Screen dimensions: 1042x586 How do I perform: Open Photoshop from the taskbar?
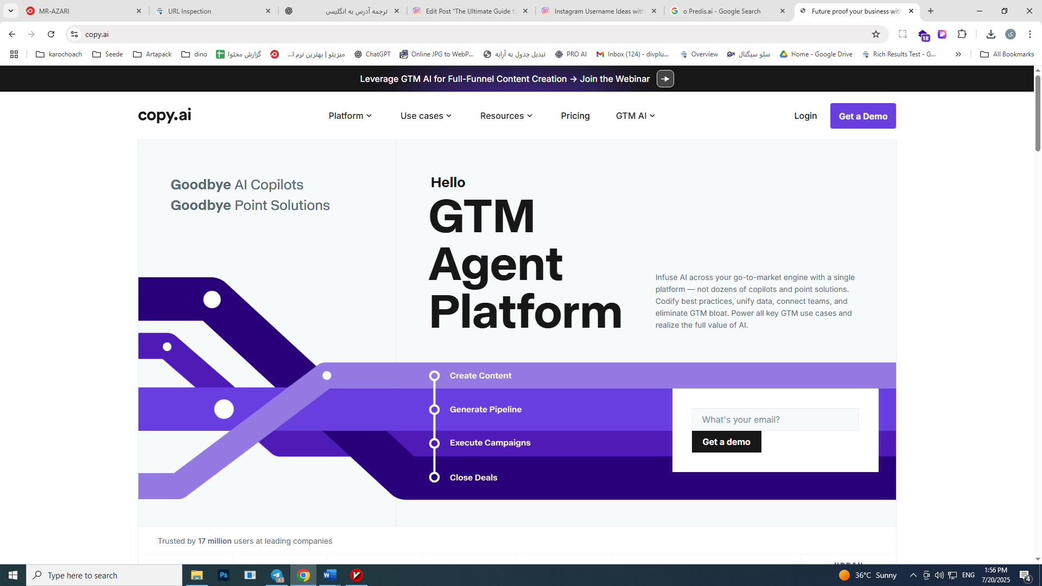pyautogui.click(x=224, y=575)
